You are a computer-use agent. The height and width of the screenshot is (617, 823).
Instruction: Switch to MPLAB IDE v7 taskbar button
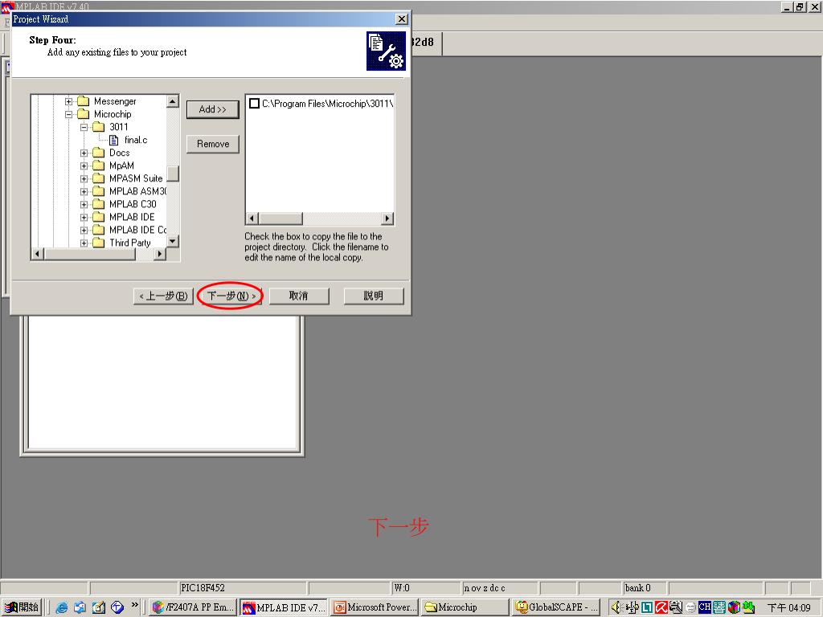coord(284,607)
